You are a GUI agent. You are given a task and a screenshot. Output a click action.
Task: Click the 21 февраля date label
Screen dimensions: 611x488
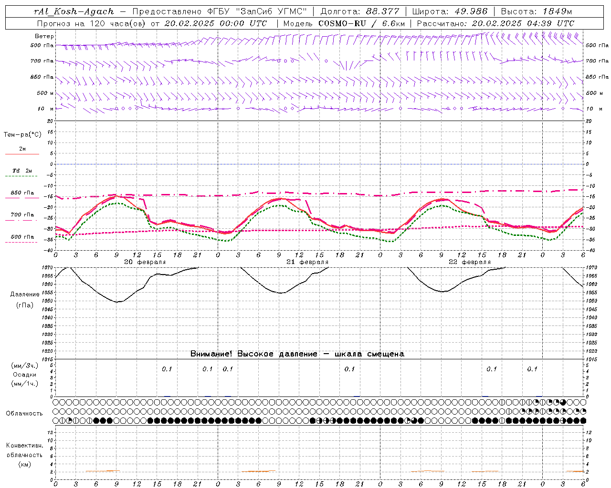307,262
